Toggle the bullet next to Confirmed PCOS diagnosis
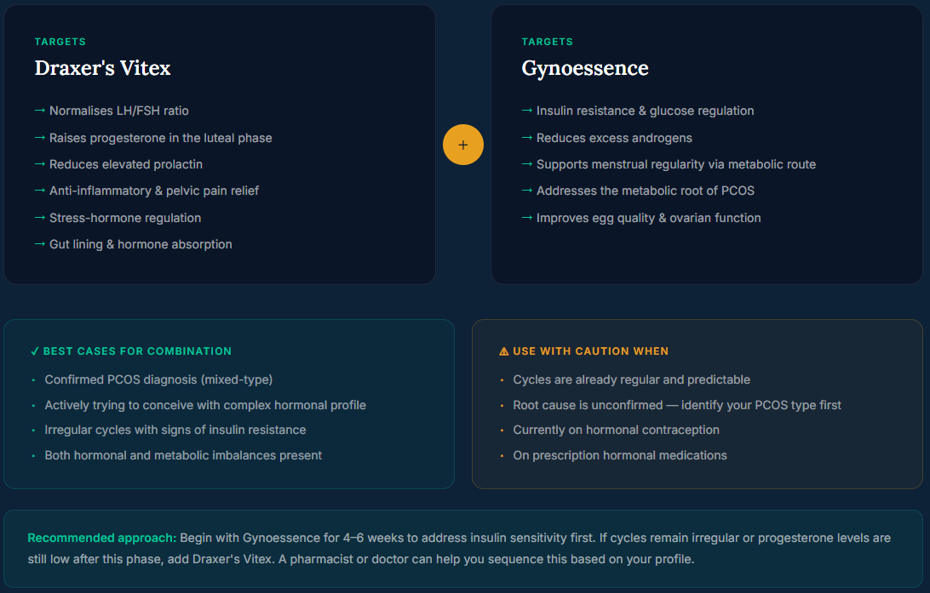The width and height of the screenshot is (930, 593). pos(34,379)
